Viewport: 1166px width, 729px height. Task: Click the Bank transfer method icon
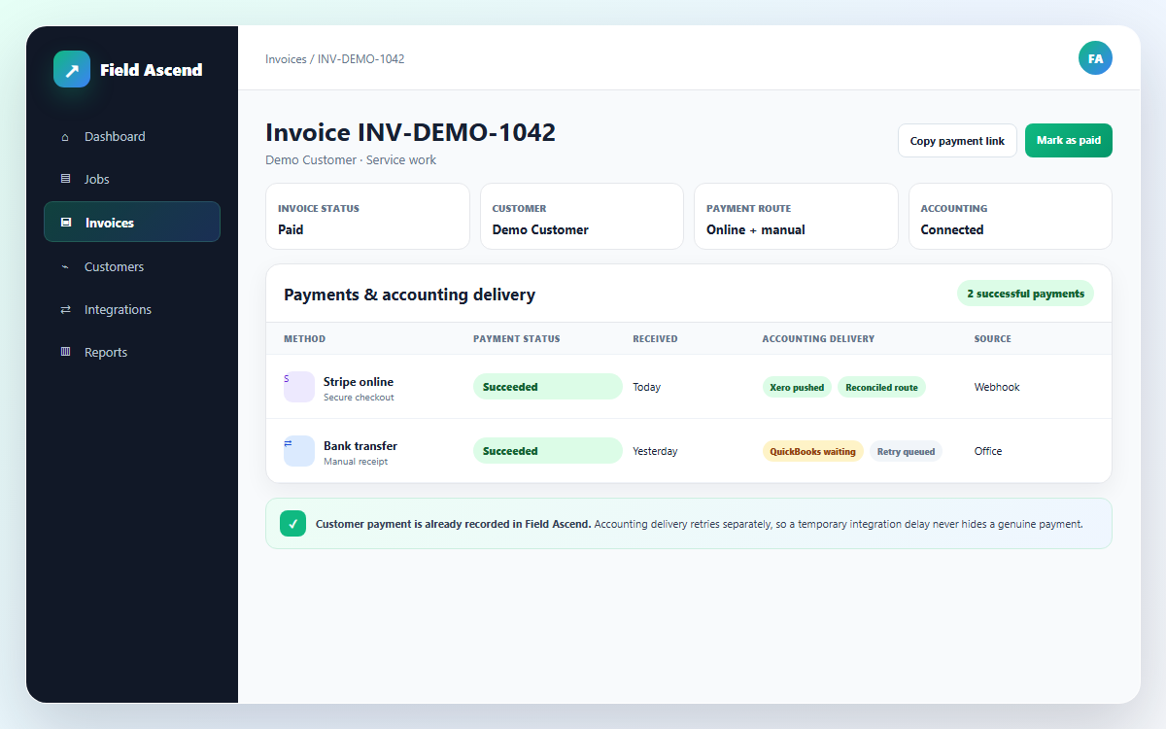click(x=298, y=451)
